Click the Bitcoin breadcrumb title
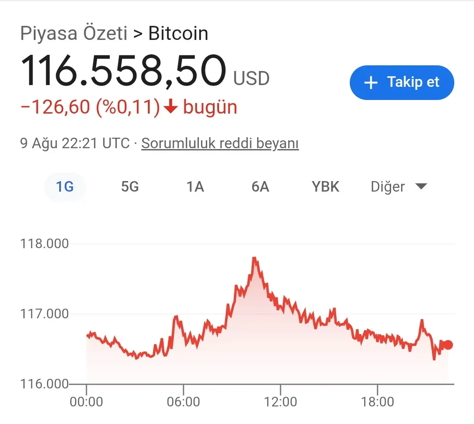The image size is (474, 424). 178,33
